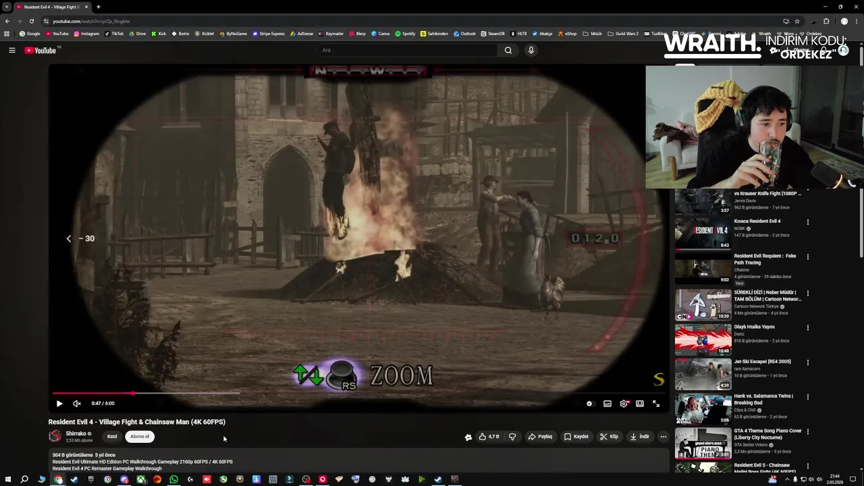Open the Olaylı Htalks Yayını video title
864x486 pixels.
pyautogui.click(x=754, y=327)
